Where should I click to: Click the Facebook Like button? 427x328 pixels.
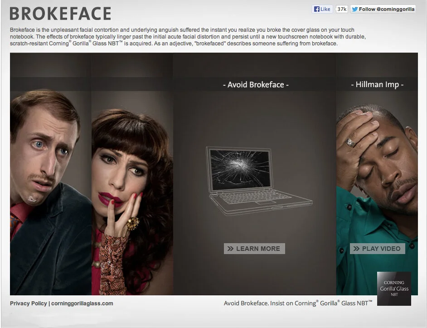(x=322, y=9)
